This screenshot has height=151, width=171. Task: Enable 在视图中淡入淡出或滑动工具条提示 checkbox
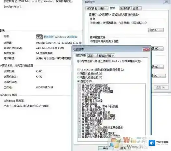click(80, 128)
